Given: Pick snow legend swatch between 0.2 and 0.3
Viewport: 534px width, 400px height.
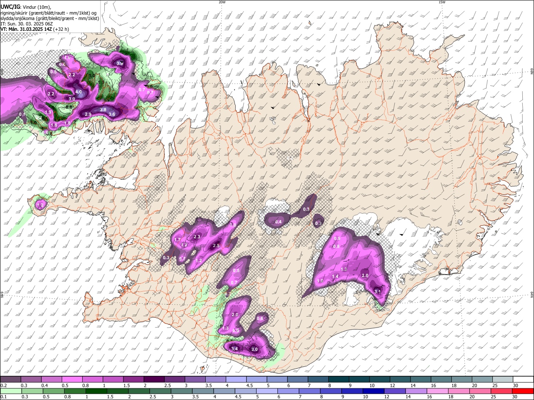Looking at the screenshot, I should click(x=10, y=379).
